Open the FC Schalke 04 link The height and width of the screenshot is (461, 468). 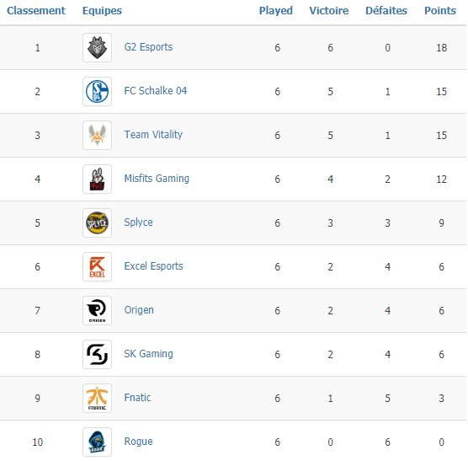tap(156, 91)
